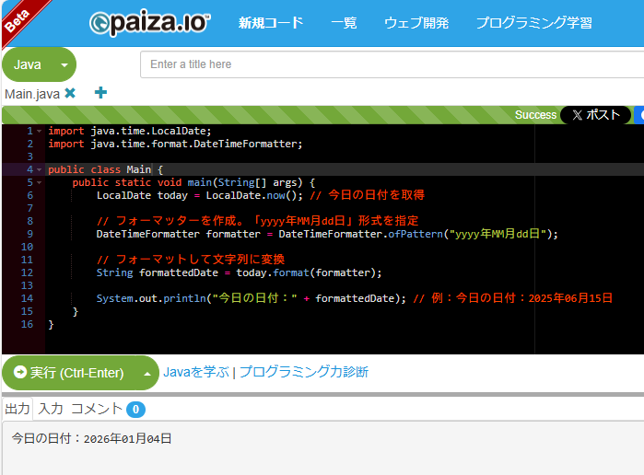Switch to the 入力 tab

(x=51, y=409)
